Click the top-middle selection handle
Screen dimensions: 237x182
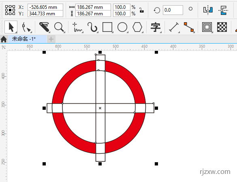tap(100, 52)
